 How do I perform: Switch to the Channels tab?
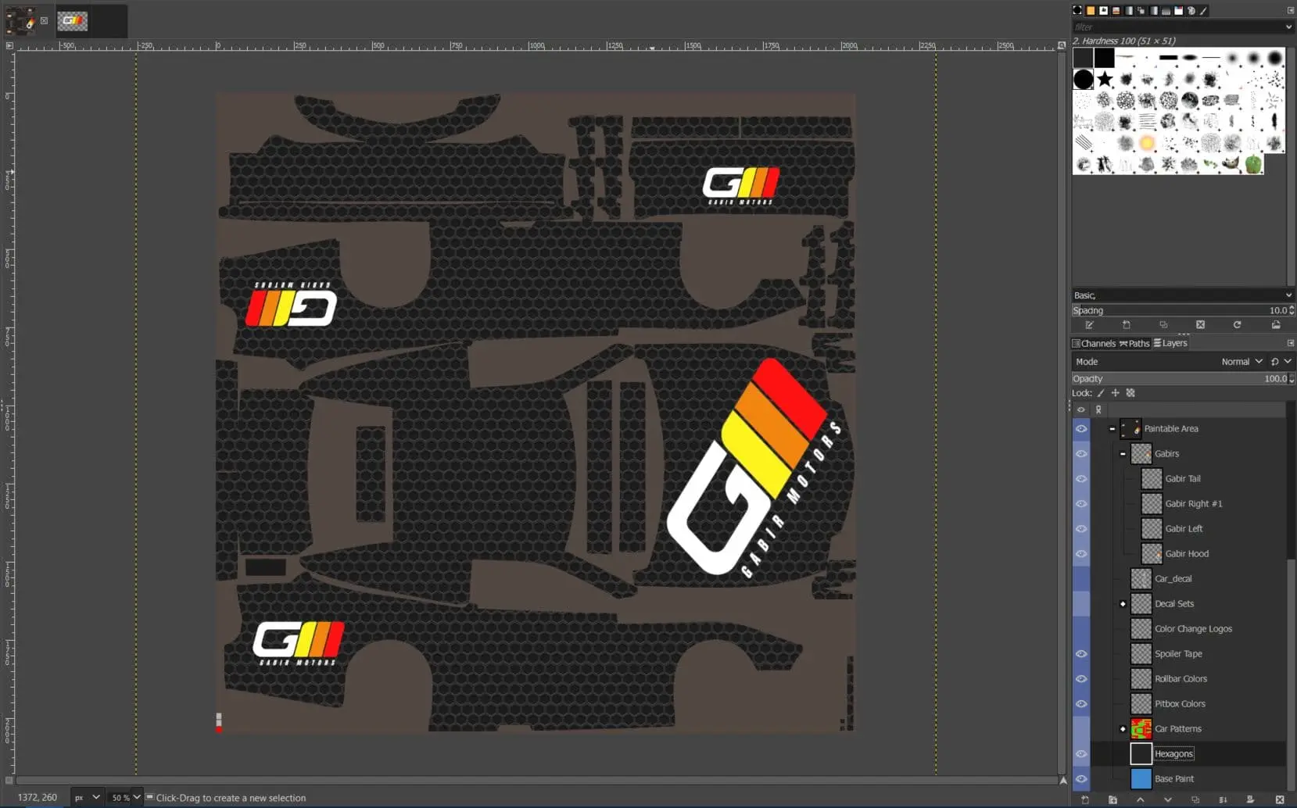(x=1094, y=344)
